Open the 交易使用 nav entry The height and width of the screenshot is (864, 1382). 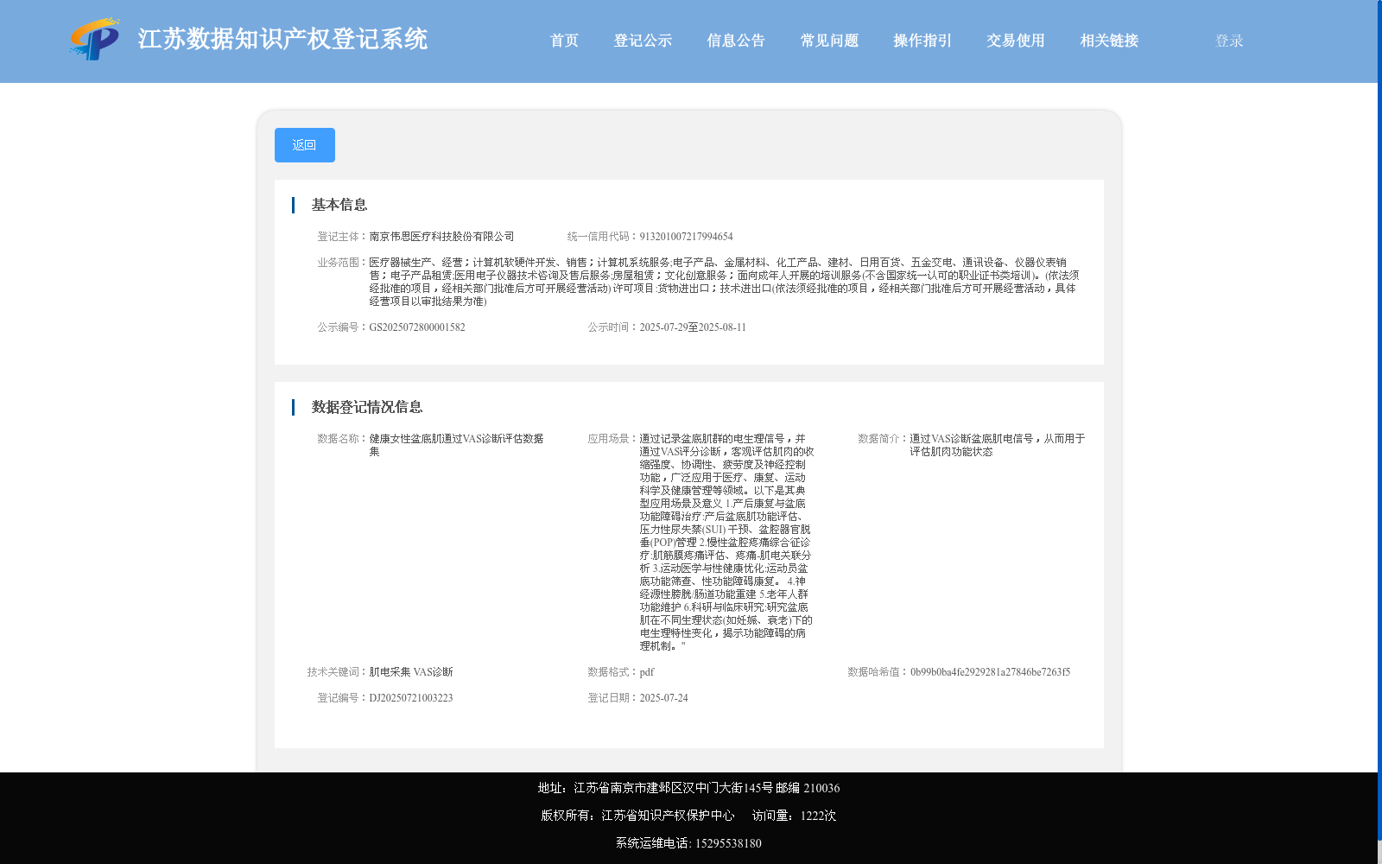[1016, 41]
